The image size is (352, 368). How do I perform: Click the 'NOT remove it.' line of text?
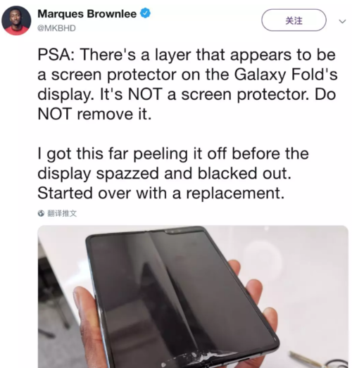click(94, 114)
